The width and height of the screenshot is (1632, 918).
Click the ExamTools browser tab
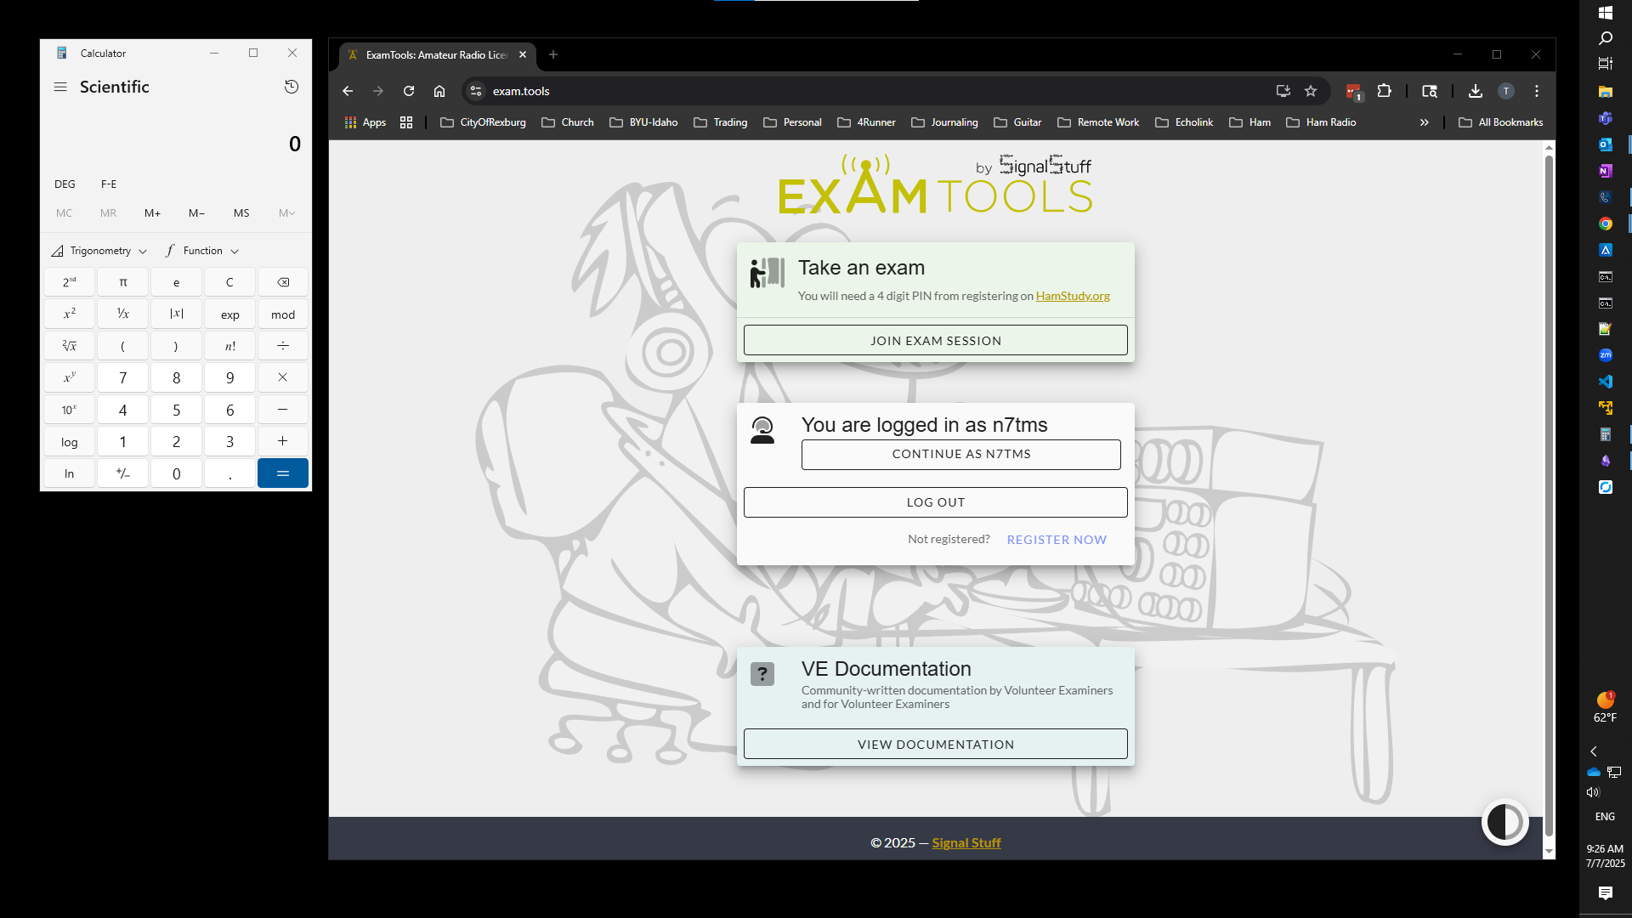[435, 54]
